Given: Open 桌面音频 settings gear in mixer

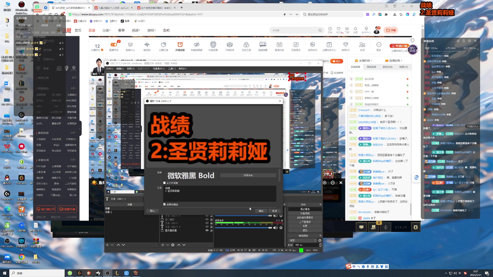Looking at the screenshot, I should click(x=281, y=228).
